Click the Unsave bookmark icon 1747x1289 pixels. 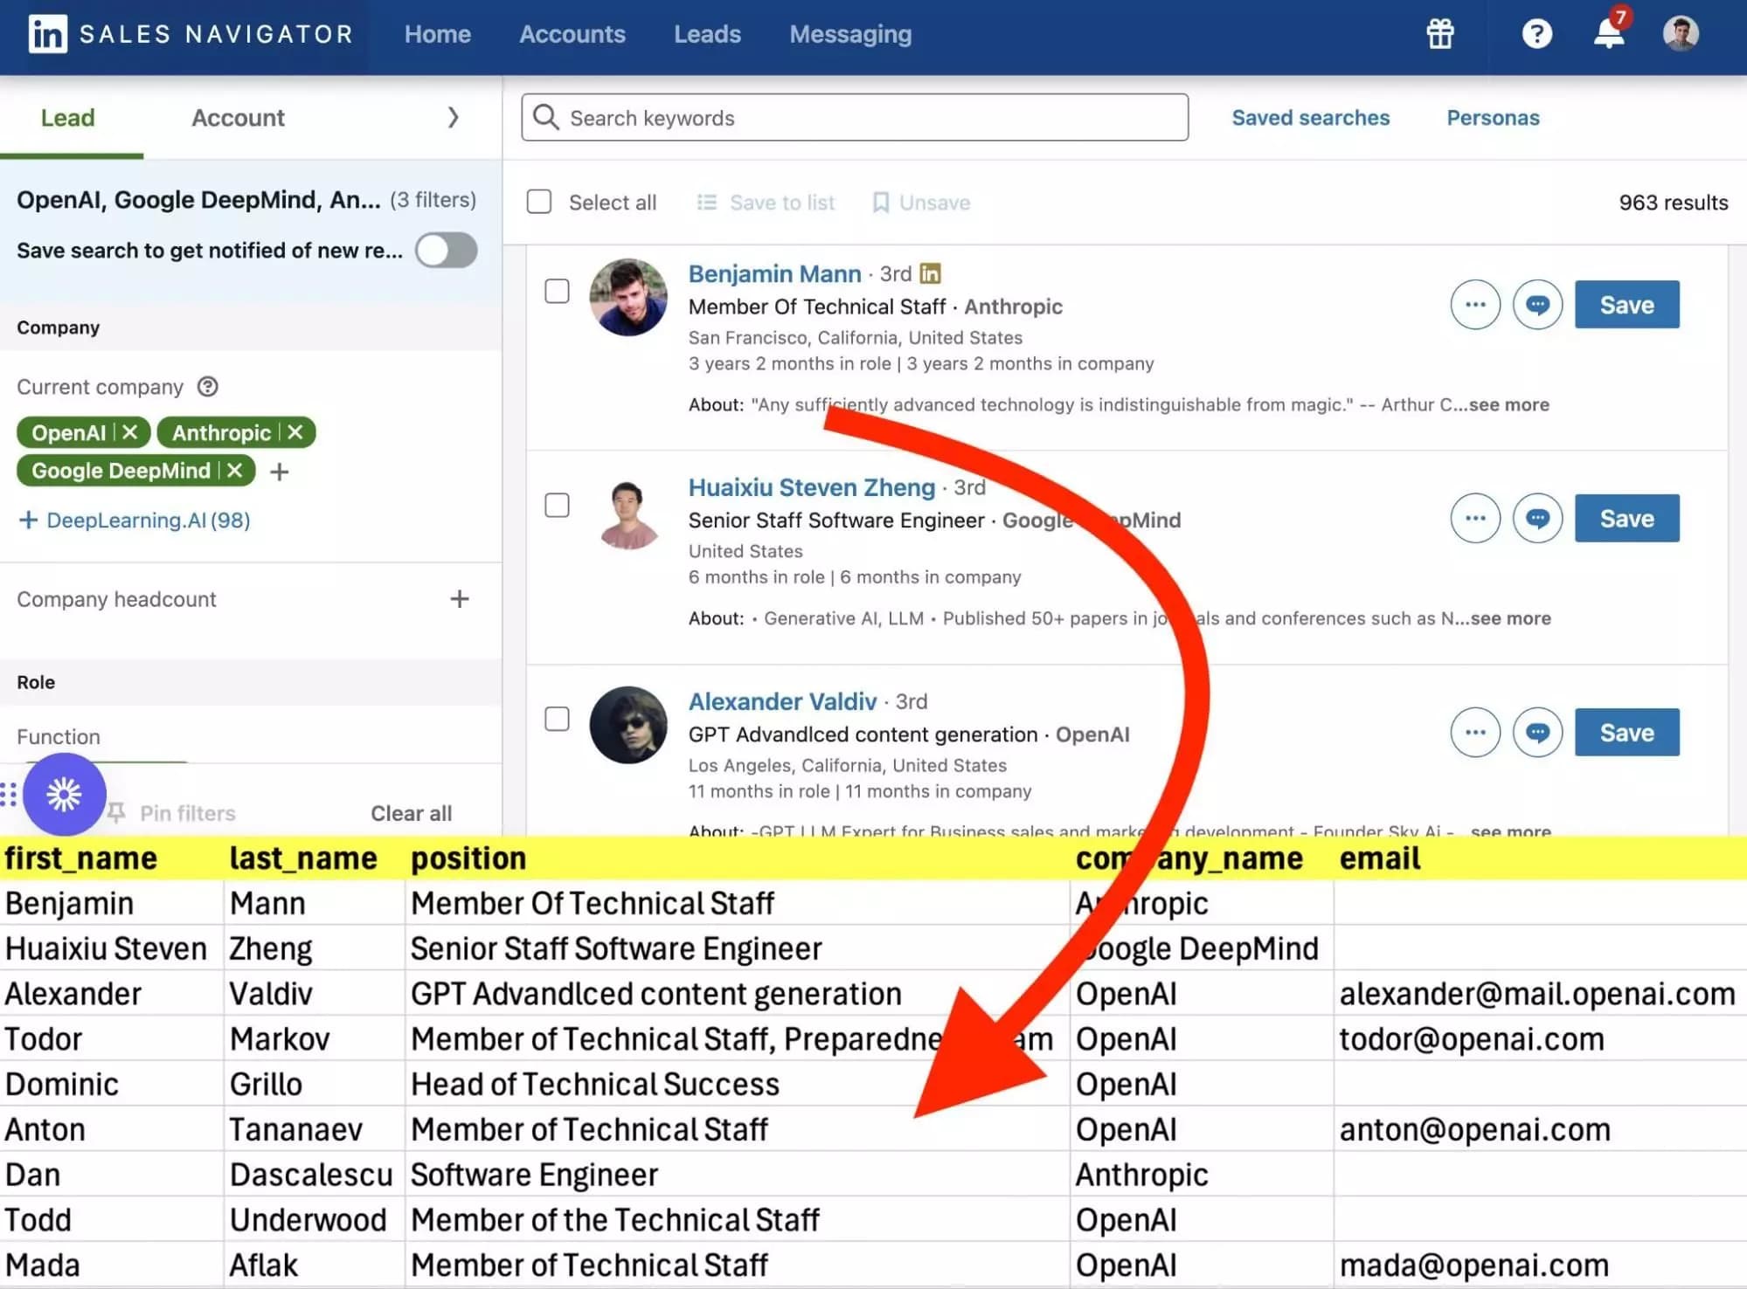click(879, 202)
